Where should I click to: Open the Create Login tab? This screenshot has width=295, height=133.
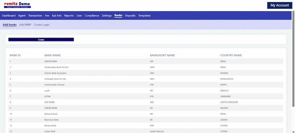(41, 25)
